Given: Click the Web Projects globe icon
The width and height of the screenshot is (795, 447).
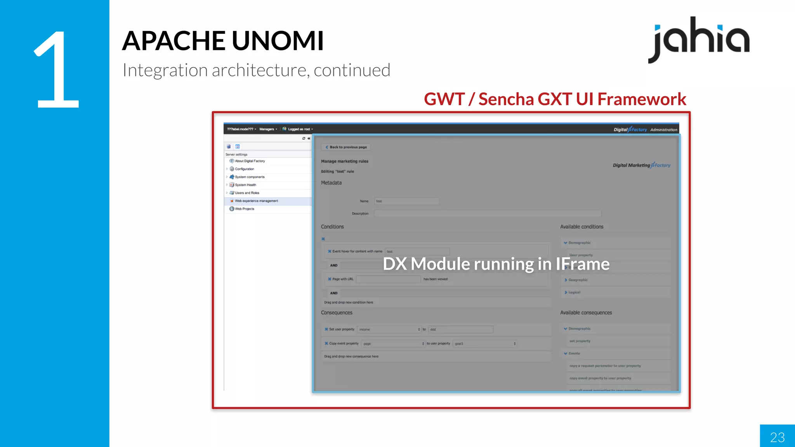Looking at the screenshot, I should click(232, 209).
